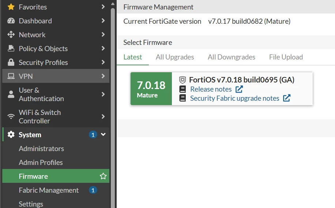The width and height of the screenshot is (335, 208).
Task: Click the VPN laptop icon
Action: [11, 76]
